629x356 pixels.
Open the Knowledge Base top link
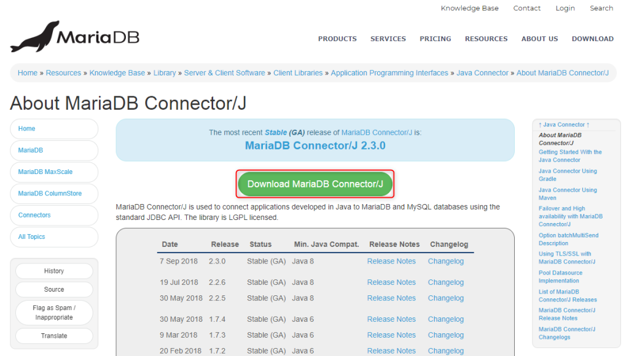pos(469,8)
